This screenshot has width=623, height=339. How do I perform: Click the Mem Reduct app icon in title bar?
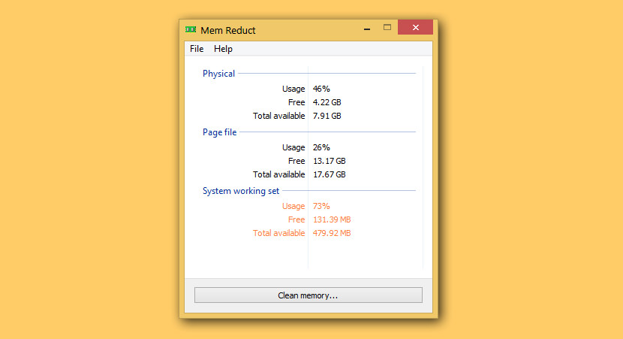(191, 29)
